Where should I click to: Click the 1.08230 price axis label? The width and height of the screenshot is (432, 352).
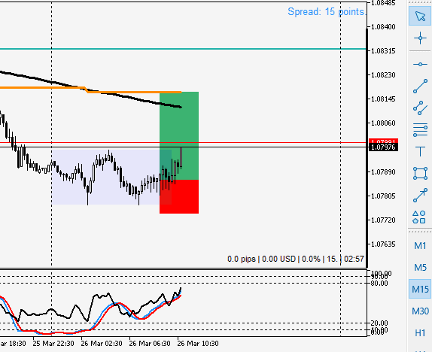383,75
